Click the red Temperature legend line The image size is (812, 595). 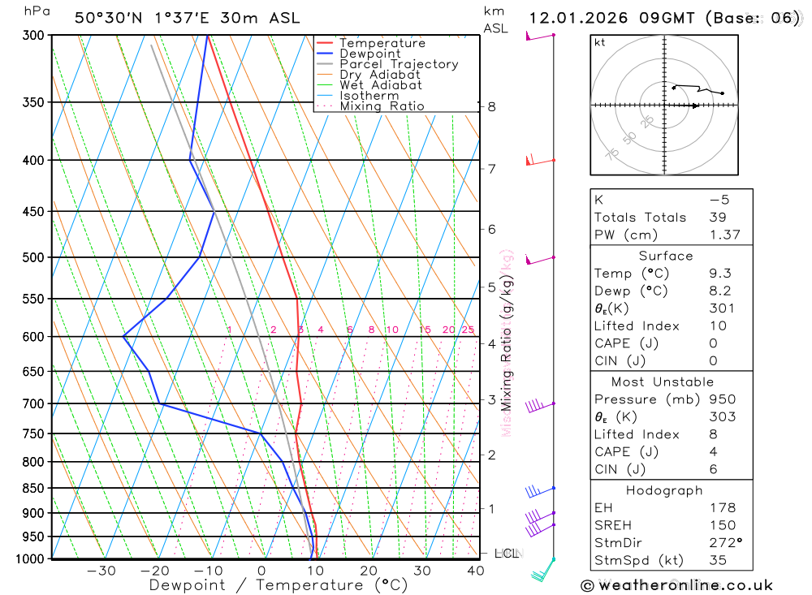click(325, 43)
